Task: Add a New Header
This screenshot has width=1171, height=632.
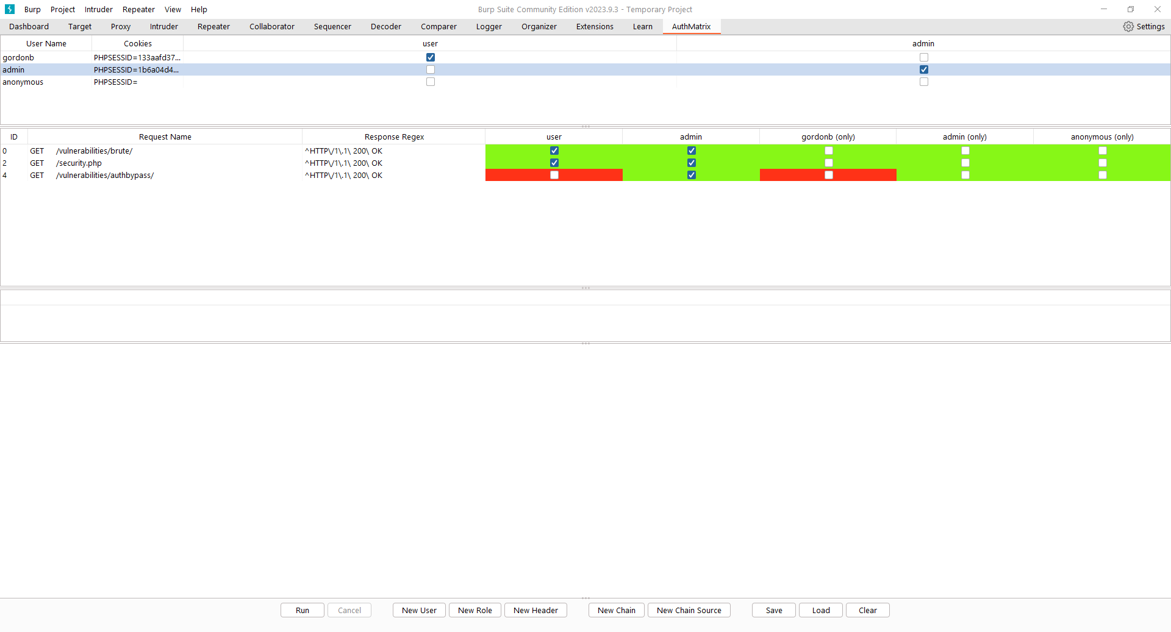Action: tap(536, 610)
